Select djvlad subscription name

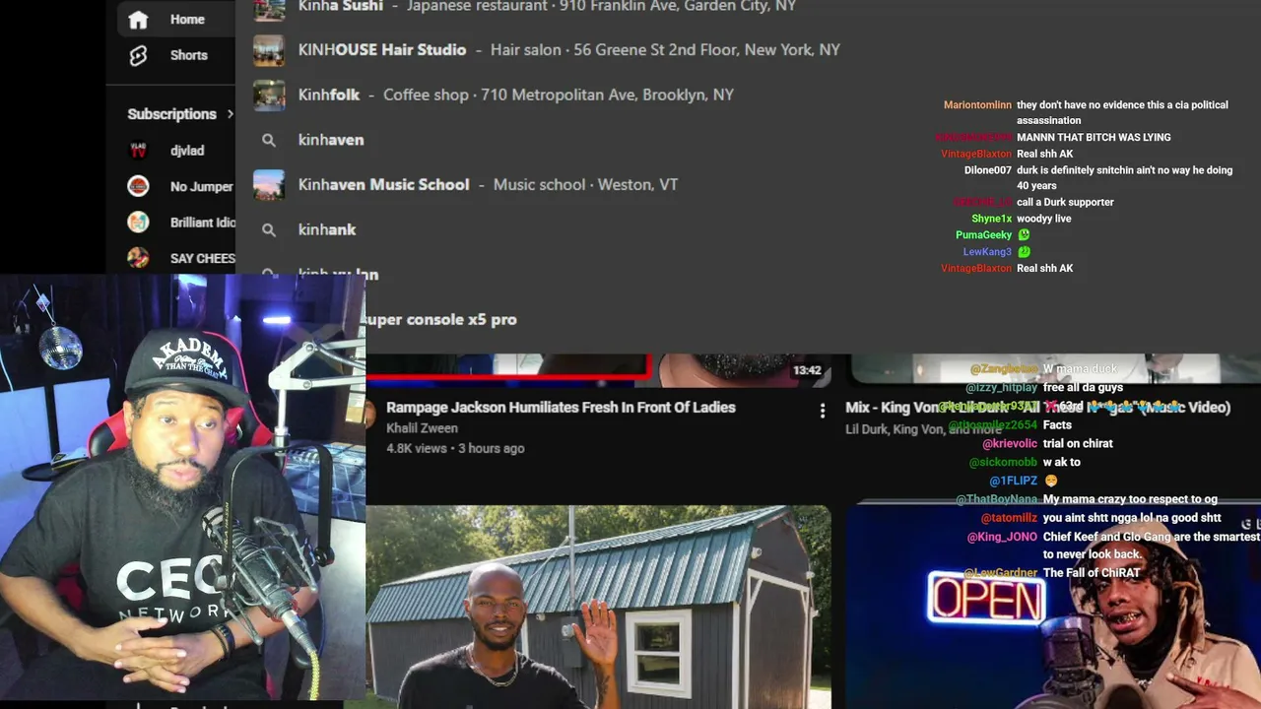[x=187, y=151]
